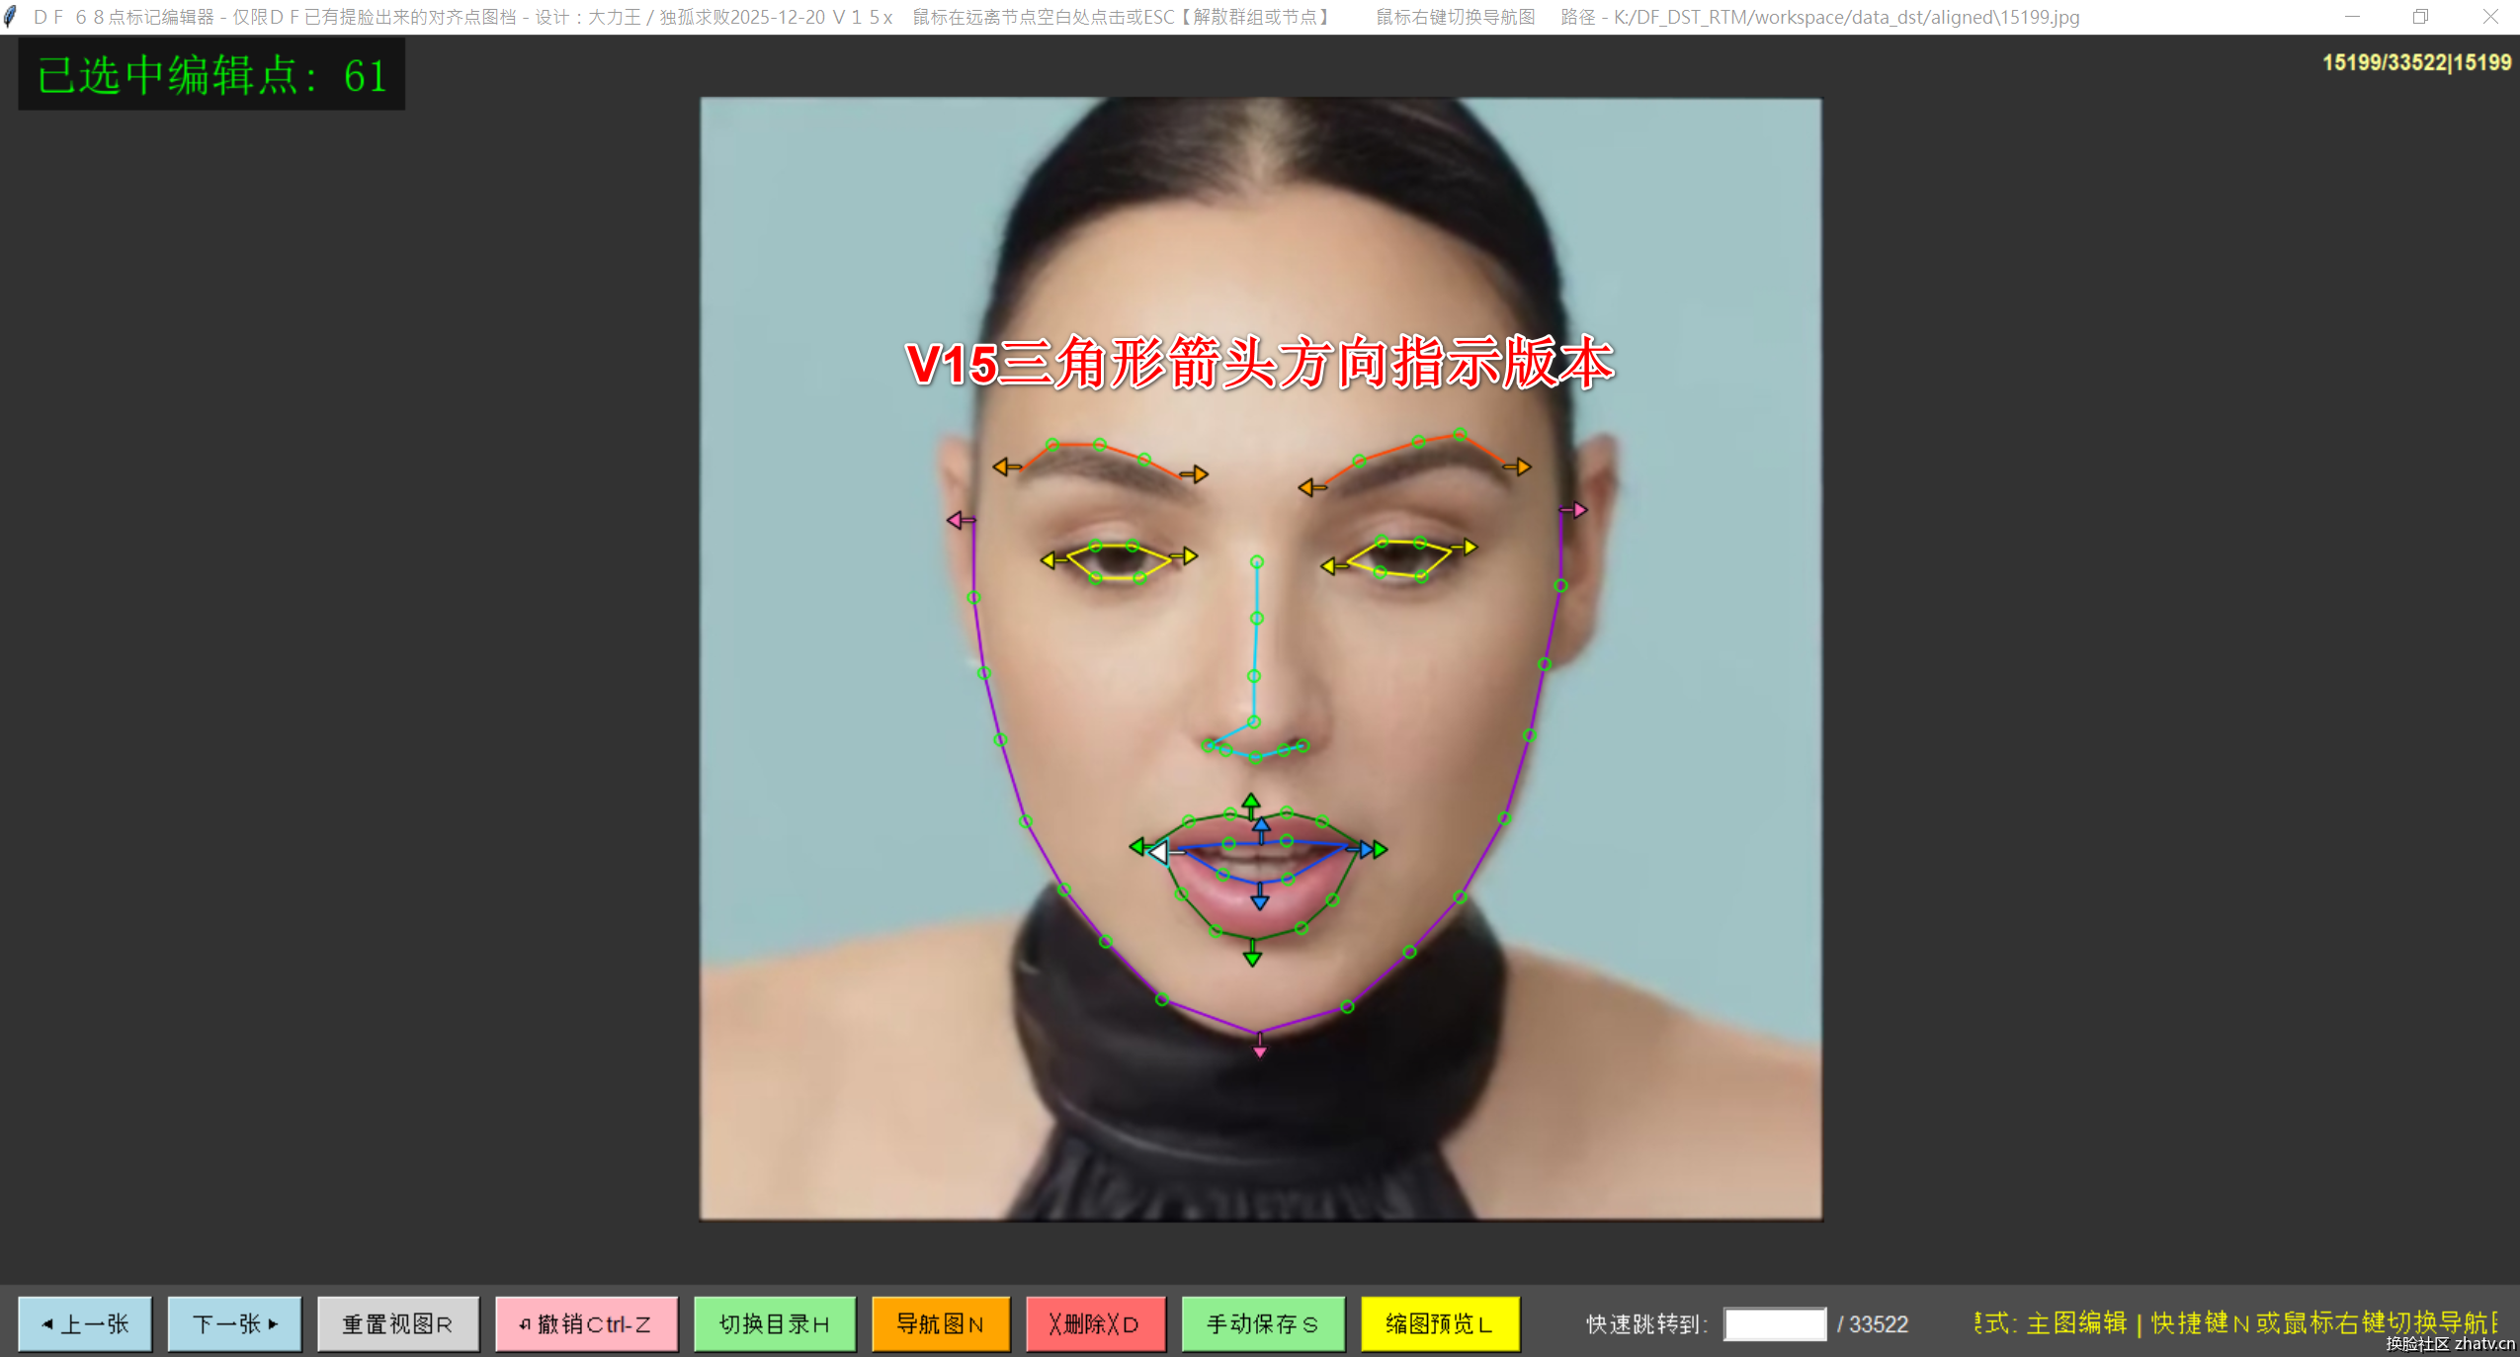Click the quick jump number input field
Viewport: 2520px width, 1357px height.
1774,1324
